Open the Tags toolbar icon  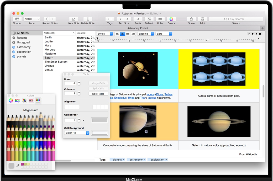pos(110,19)
